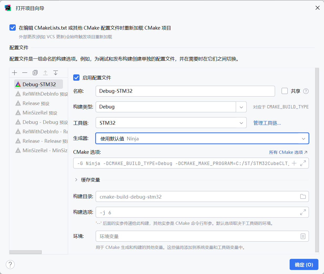Open the 工具链 STM32 dropdown
Viewport: 324px width, 274px height.
(171, 123)
